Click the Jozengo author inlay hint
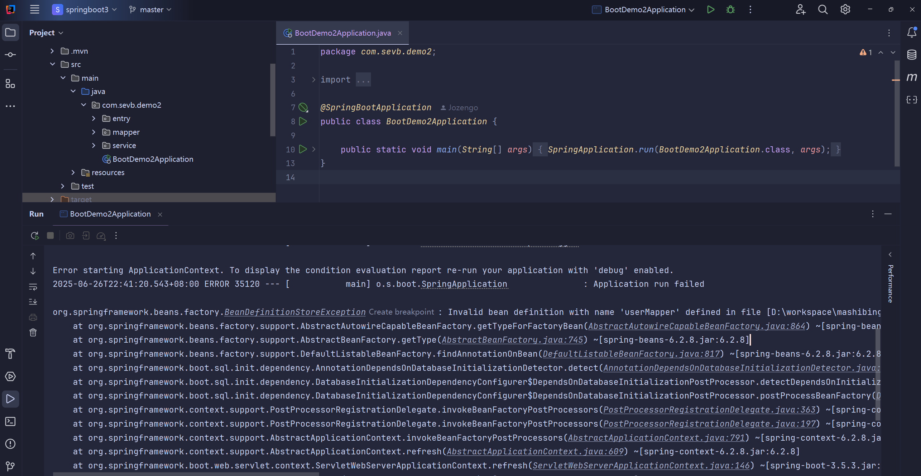 (459, 108)
